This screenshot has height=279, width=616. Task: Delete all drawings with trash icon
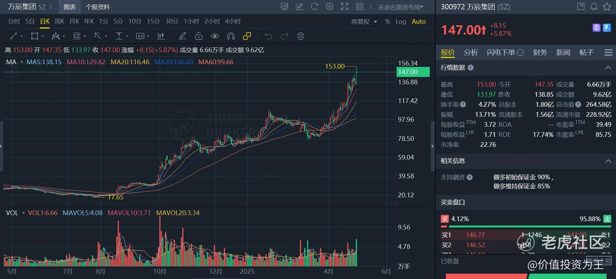click(x=300, y=36)
